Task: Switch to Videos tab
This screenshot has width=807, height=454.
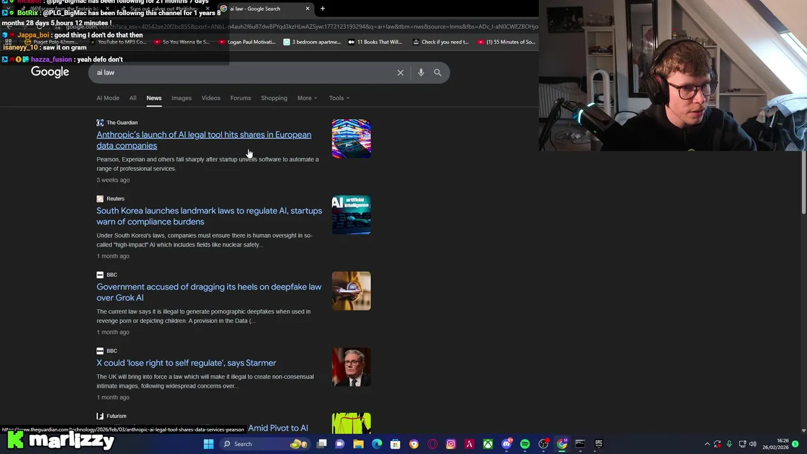Action: [211, 98]
